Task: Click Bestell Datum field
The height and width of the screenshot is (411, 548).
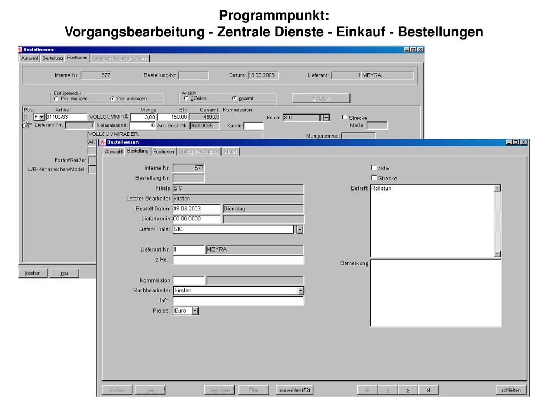Action: coord(197,209)
